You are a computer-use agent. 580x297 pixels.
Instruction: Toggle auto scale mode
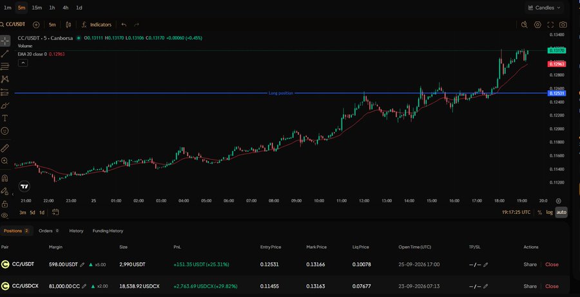pos(561,213)
